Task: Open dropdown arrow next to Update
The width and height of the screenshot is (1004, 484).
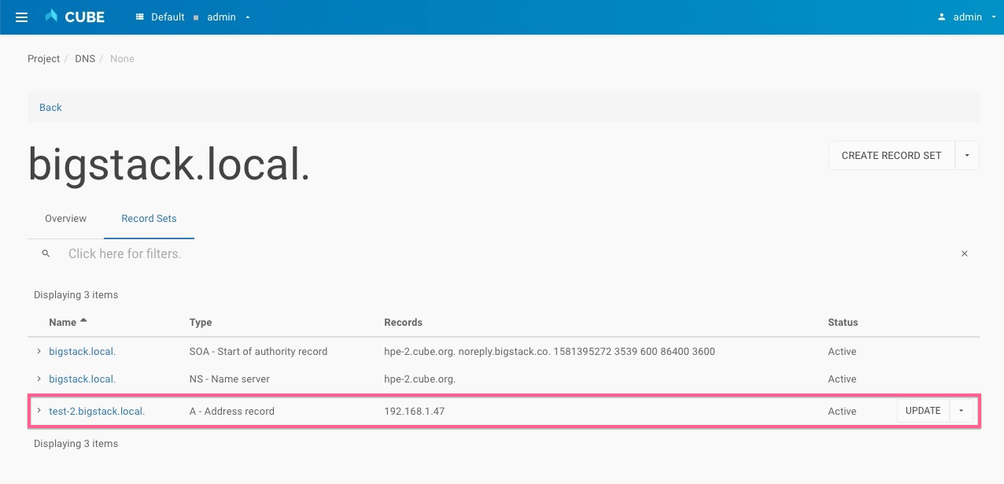Action: click(x=962, y=411)
